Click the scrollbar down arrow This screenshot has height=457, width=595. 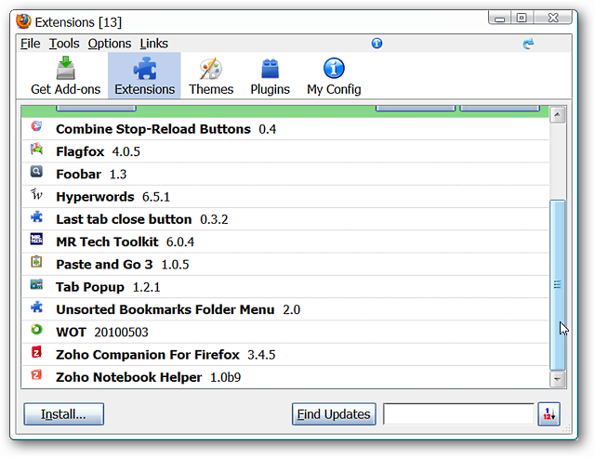pyautogui.click(x=558, y=379)
